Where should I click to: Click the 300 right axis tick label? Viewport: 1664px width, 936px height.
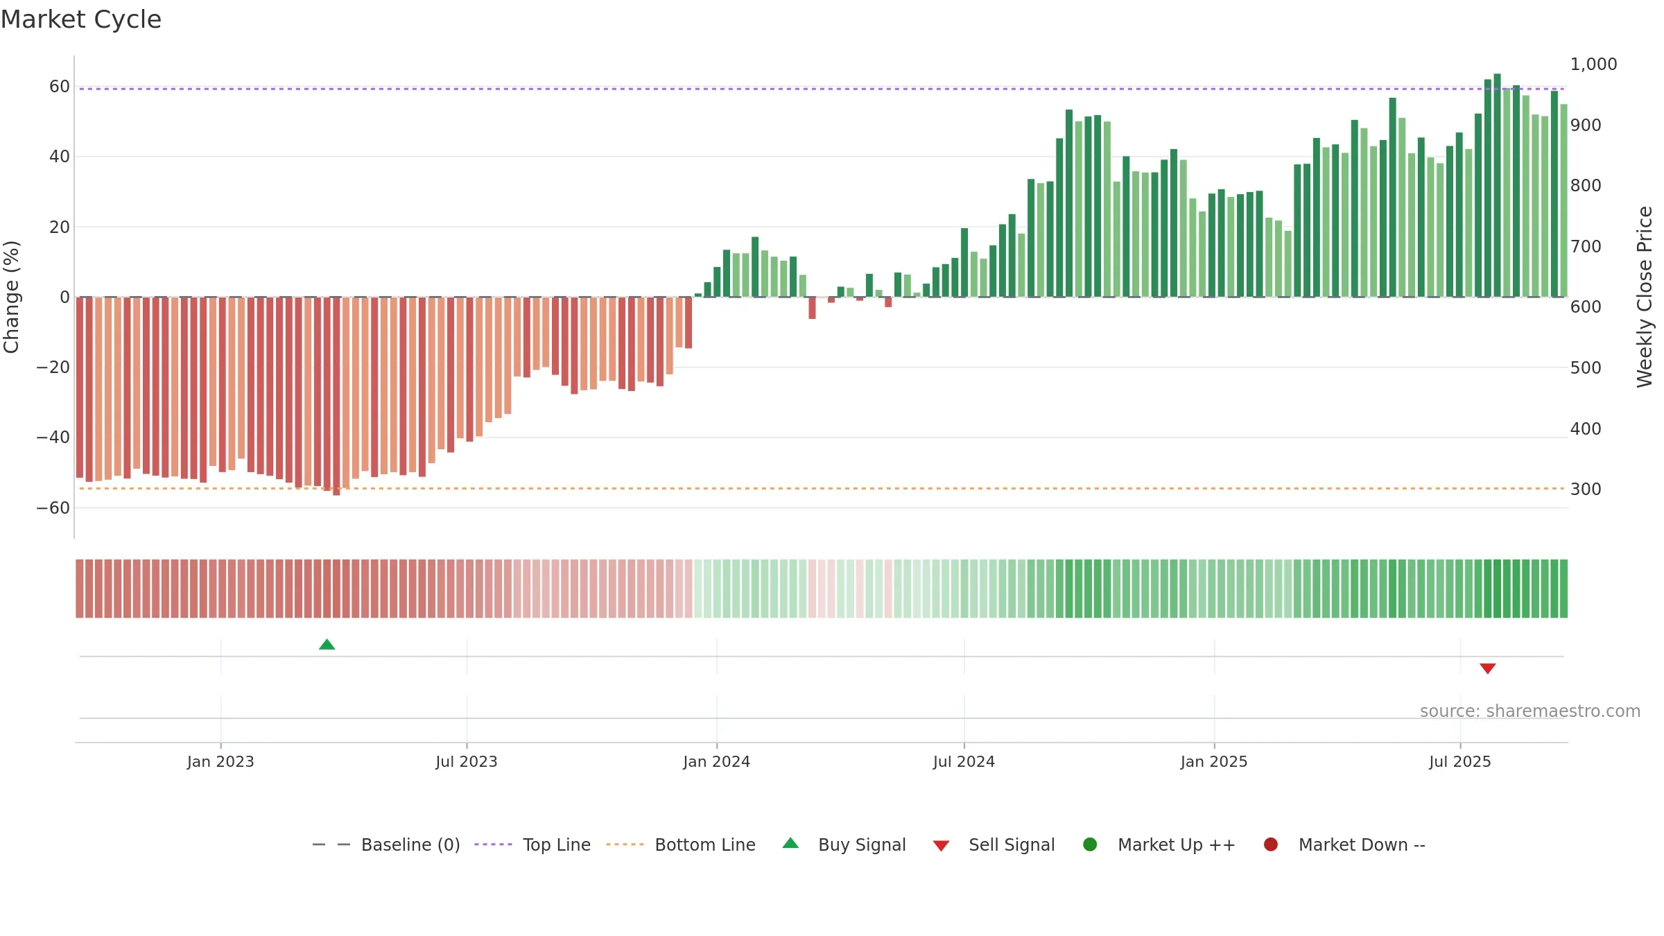pyautogui.click(x=1586, y=489)
